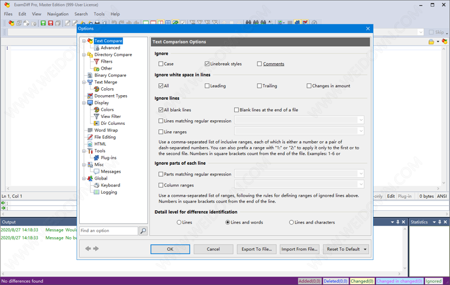Viewport: 450px width, 285px height.
Task: Click the Logging icon in options tree
Action: click(96, 192)
